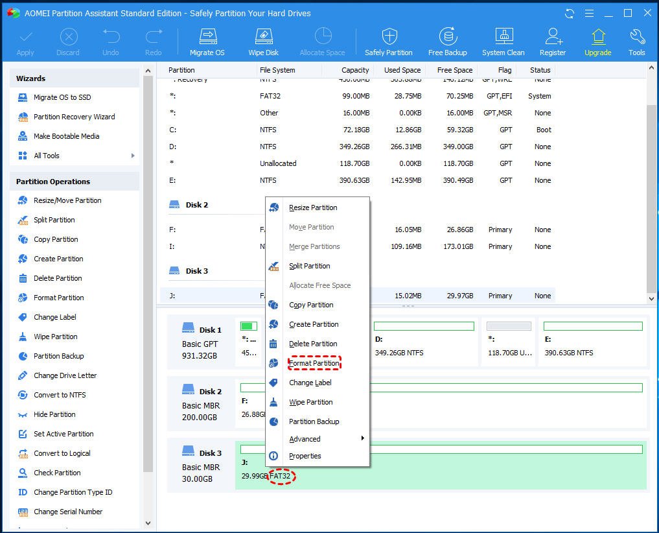The image size is (659, 533).
Task: Open the hamburger menu in the title bar
Action: tap(589, 14)
